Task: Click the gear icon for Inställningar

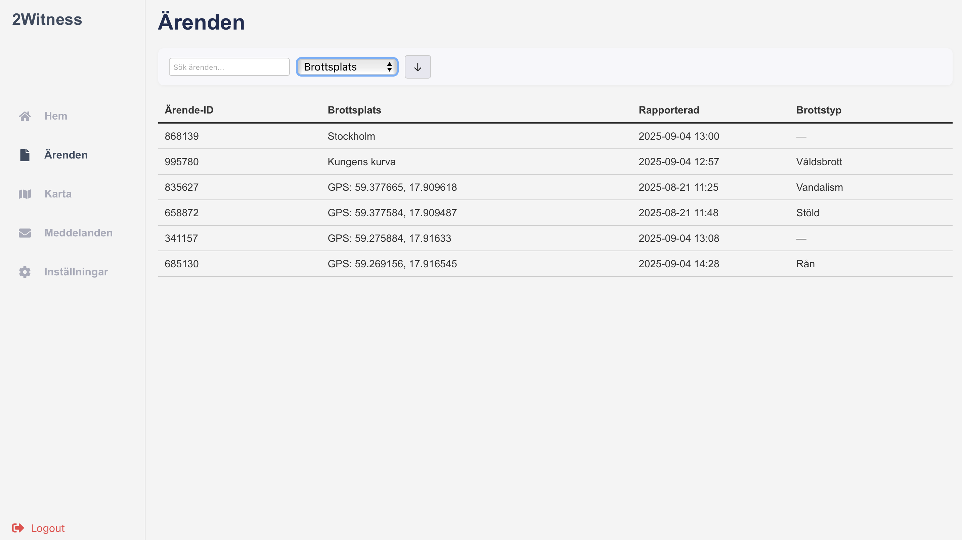Action: pos(25,272)
